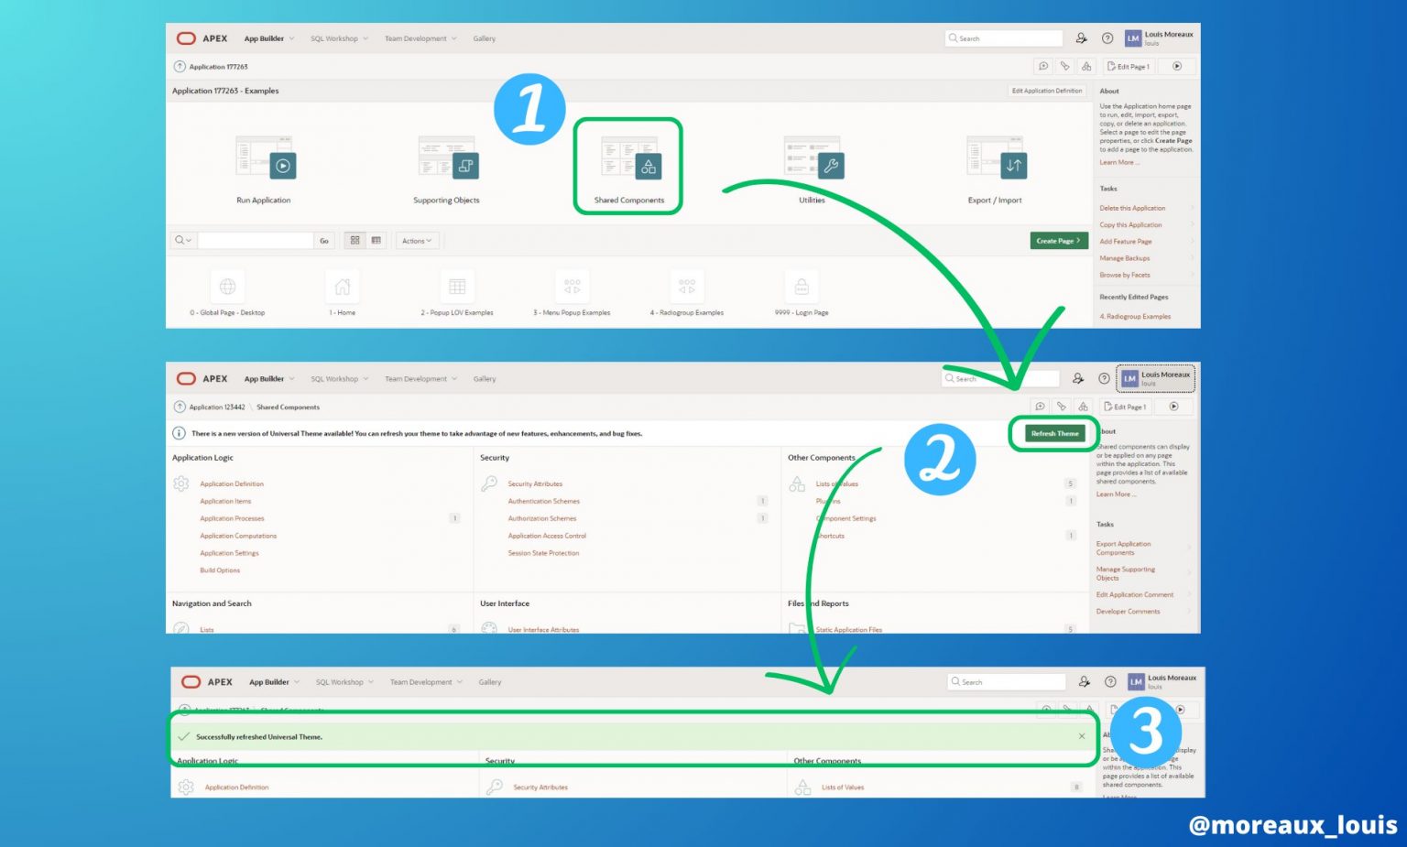1407x847 pixels.
Task: Dismiss the 'Successfully refreshed Universal Theme' message
Action: 1082,736
